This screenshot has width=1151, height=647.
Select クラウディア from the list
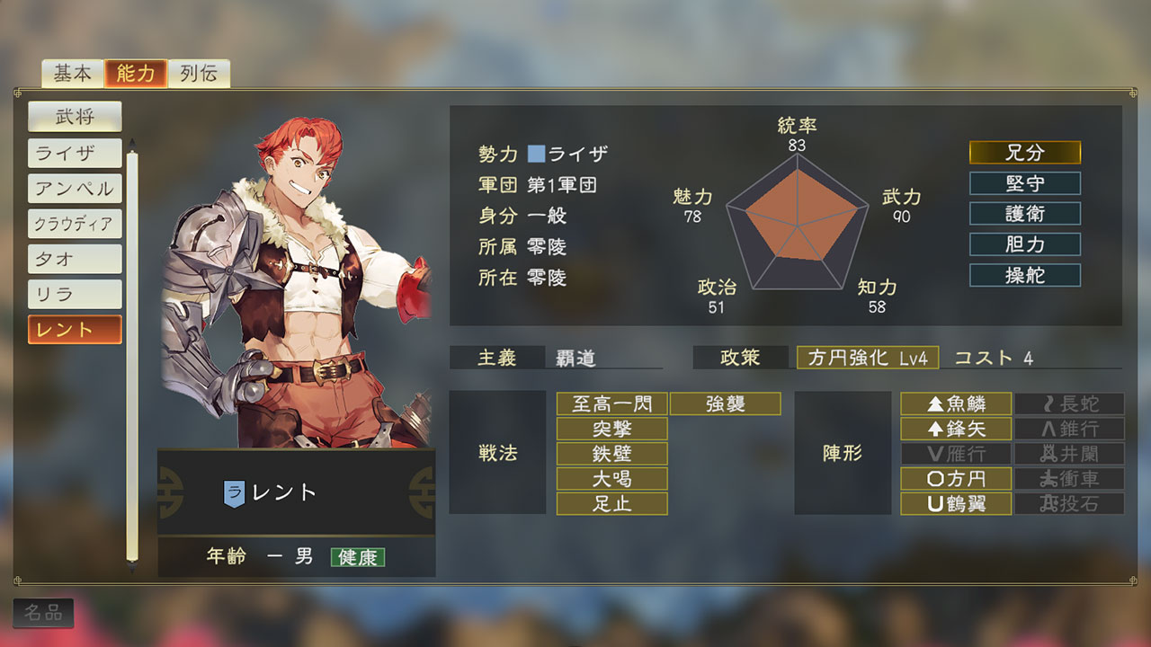click(x=75, y=224)
